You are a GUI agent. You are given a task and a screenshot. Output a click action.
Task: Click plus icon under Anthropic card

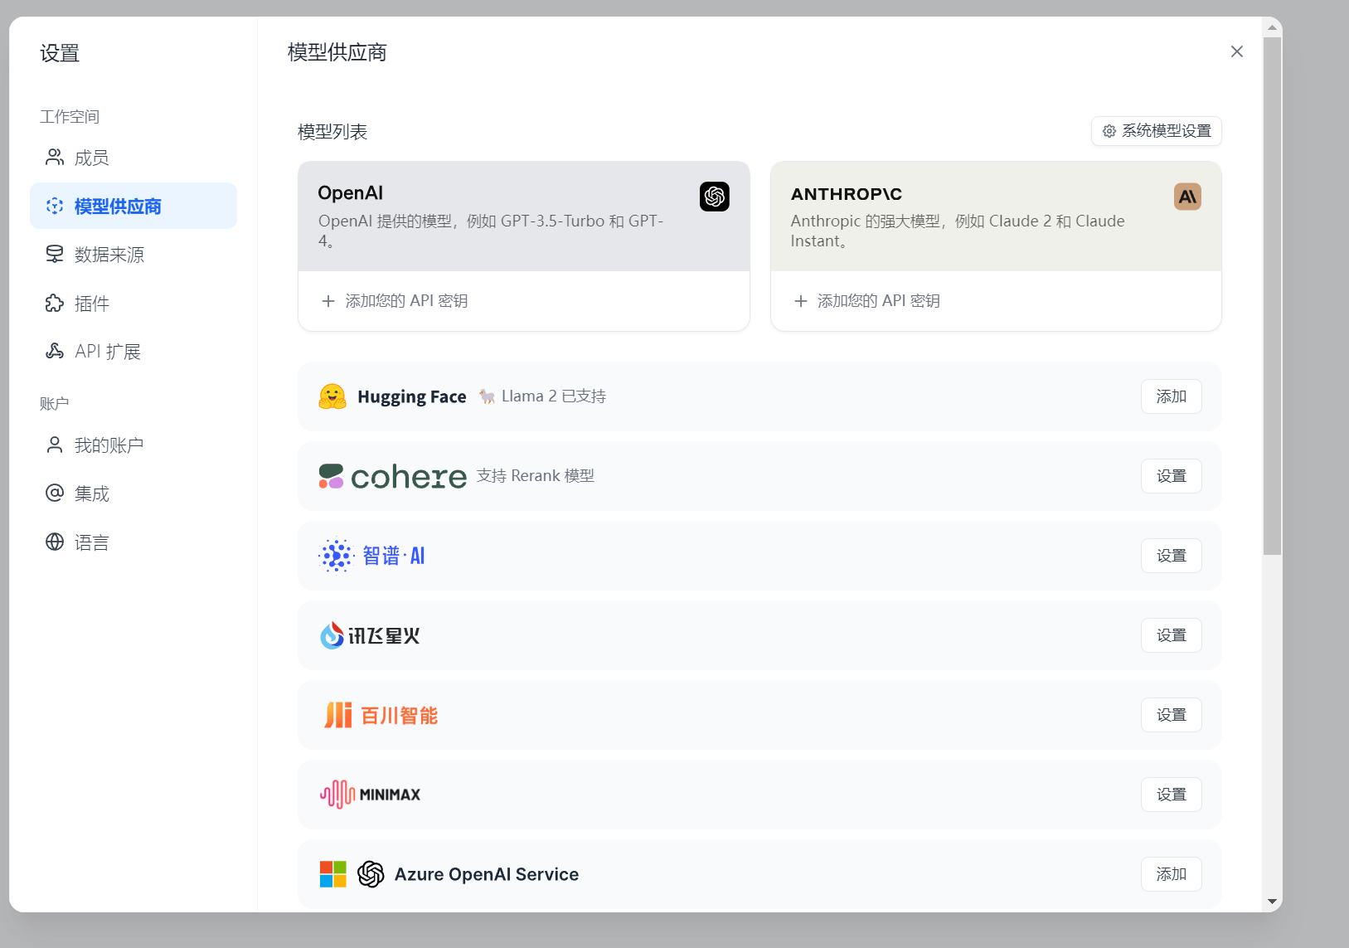pos(801,301)
